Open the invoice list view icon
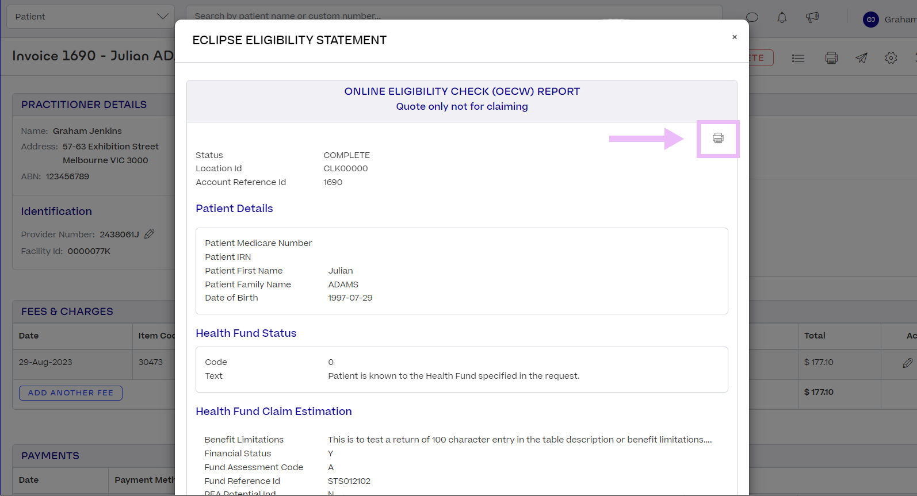 point(798,58)
